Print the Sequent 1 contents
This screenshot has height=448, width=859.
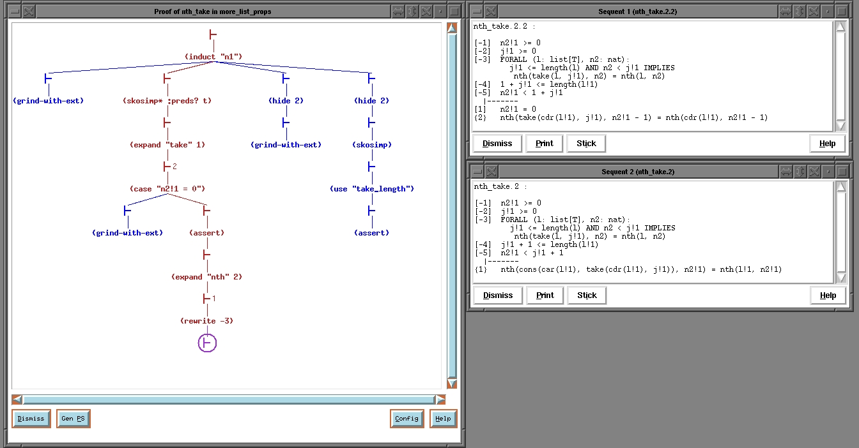(544, 144)
